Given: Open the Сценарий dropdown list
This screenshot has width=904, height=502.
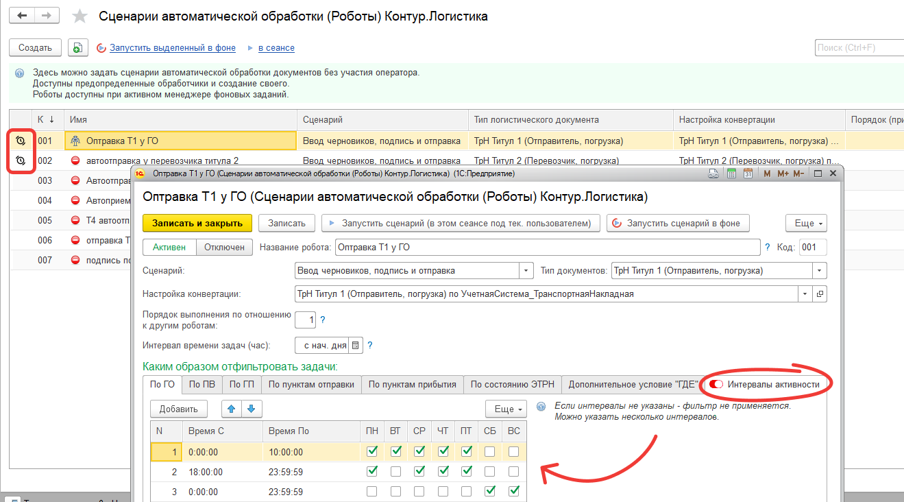Looking at the screenshot, I should pos(526,270).
